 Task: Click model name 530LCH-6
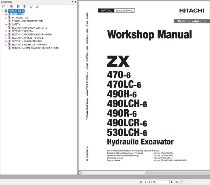[x=127, y=132]
